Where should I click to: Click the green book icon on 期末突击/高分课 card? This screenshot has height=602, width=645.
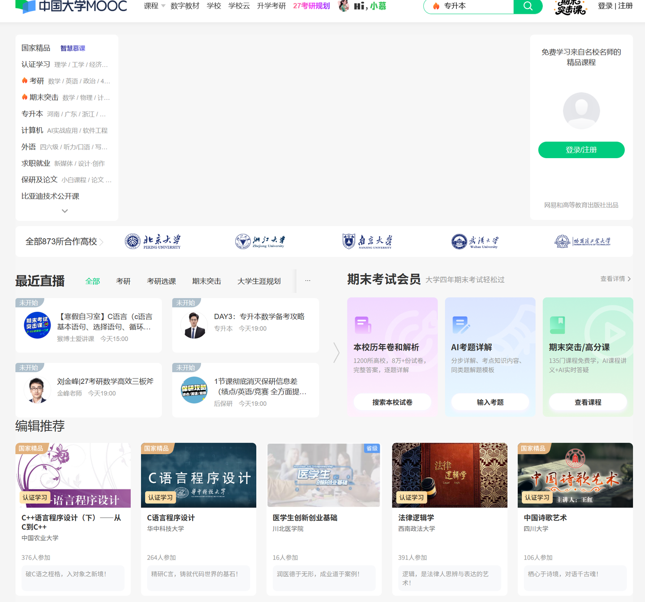[558, 325]
